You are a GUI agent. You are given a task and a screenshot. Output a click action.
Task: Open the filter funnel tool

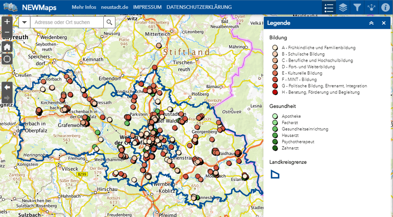point(357,7)
